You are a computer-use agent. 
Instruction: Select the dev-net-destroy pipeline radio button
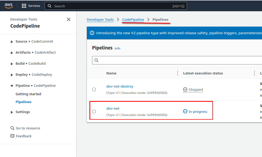94,89
